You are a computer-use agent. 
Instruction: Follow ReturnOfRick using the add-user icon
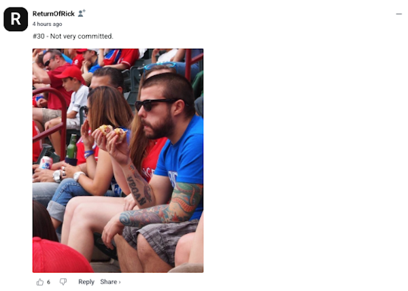82,14
